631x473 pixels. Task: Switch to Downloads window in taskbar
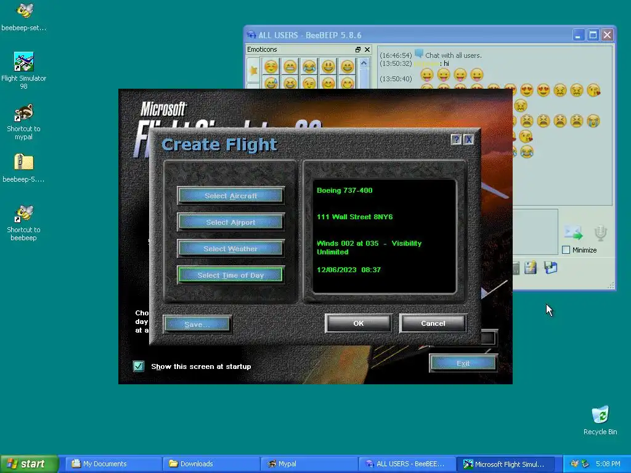211,464
